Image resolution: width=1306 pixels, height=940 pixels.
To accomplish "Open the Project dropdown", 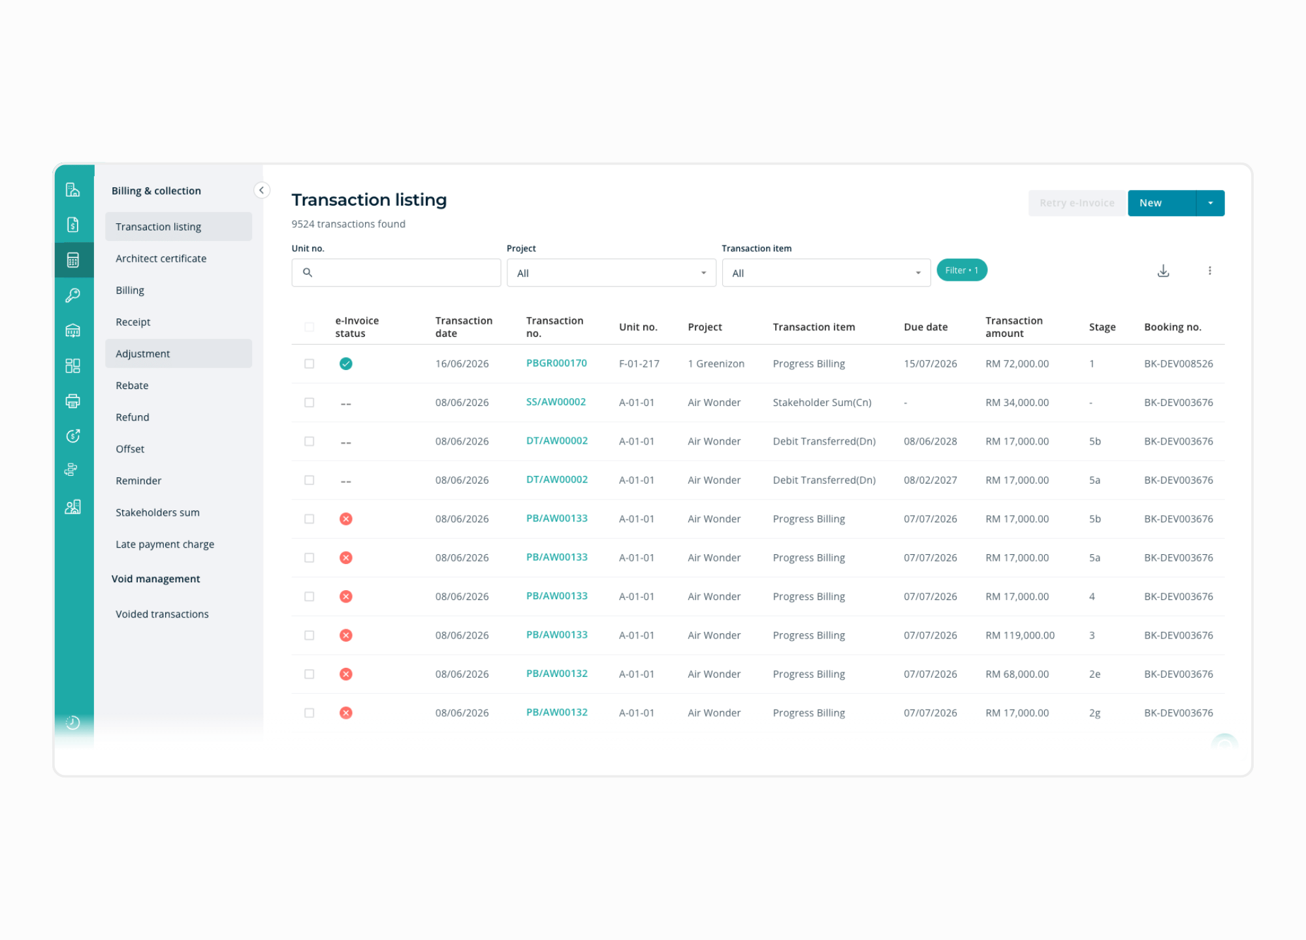I will click(x=611, y=273).
